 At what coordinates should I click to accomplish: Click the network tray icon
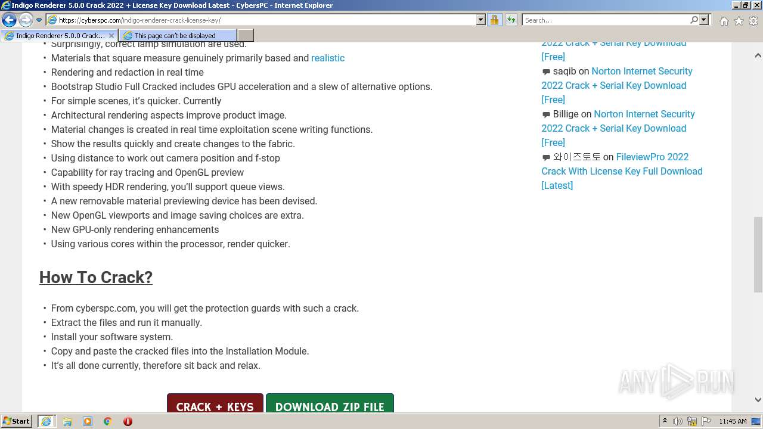pos(692,421)
